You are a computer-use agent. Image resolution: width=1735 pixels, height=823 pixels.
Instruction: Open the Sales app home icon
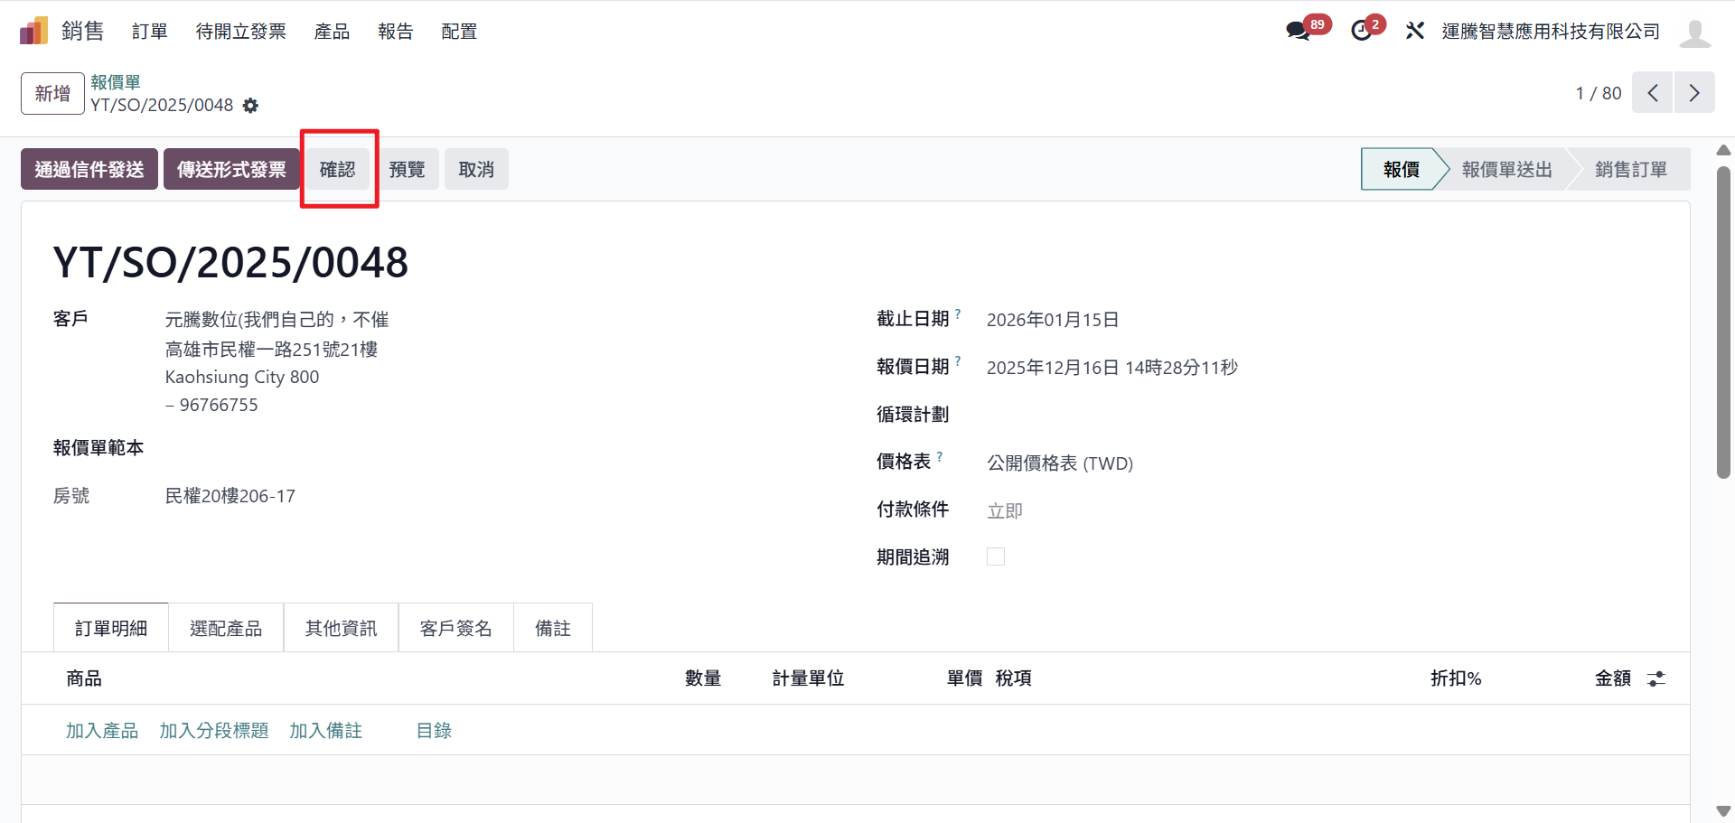coord(33,31)
